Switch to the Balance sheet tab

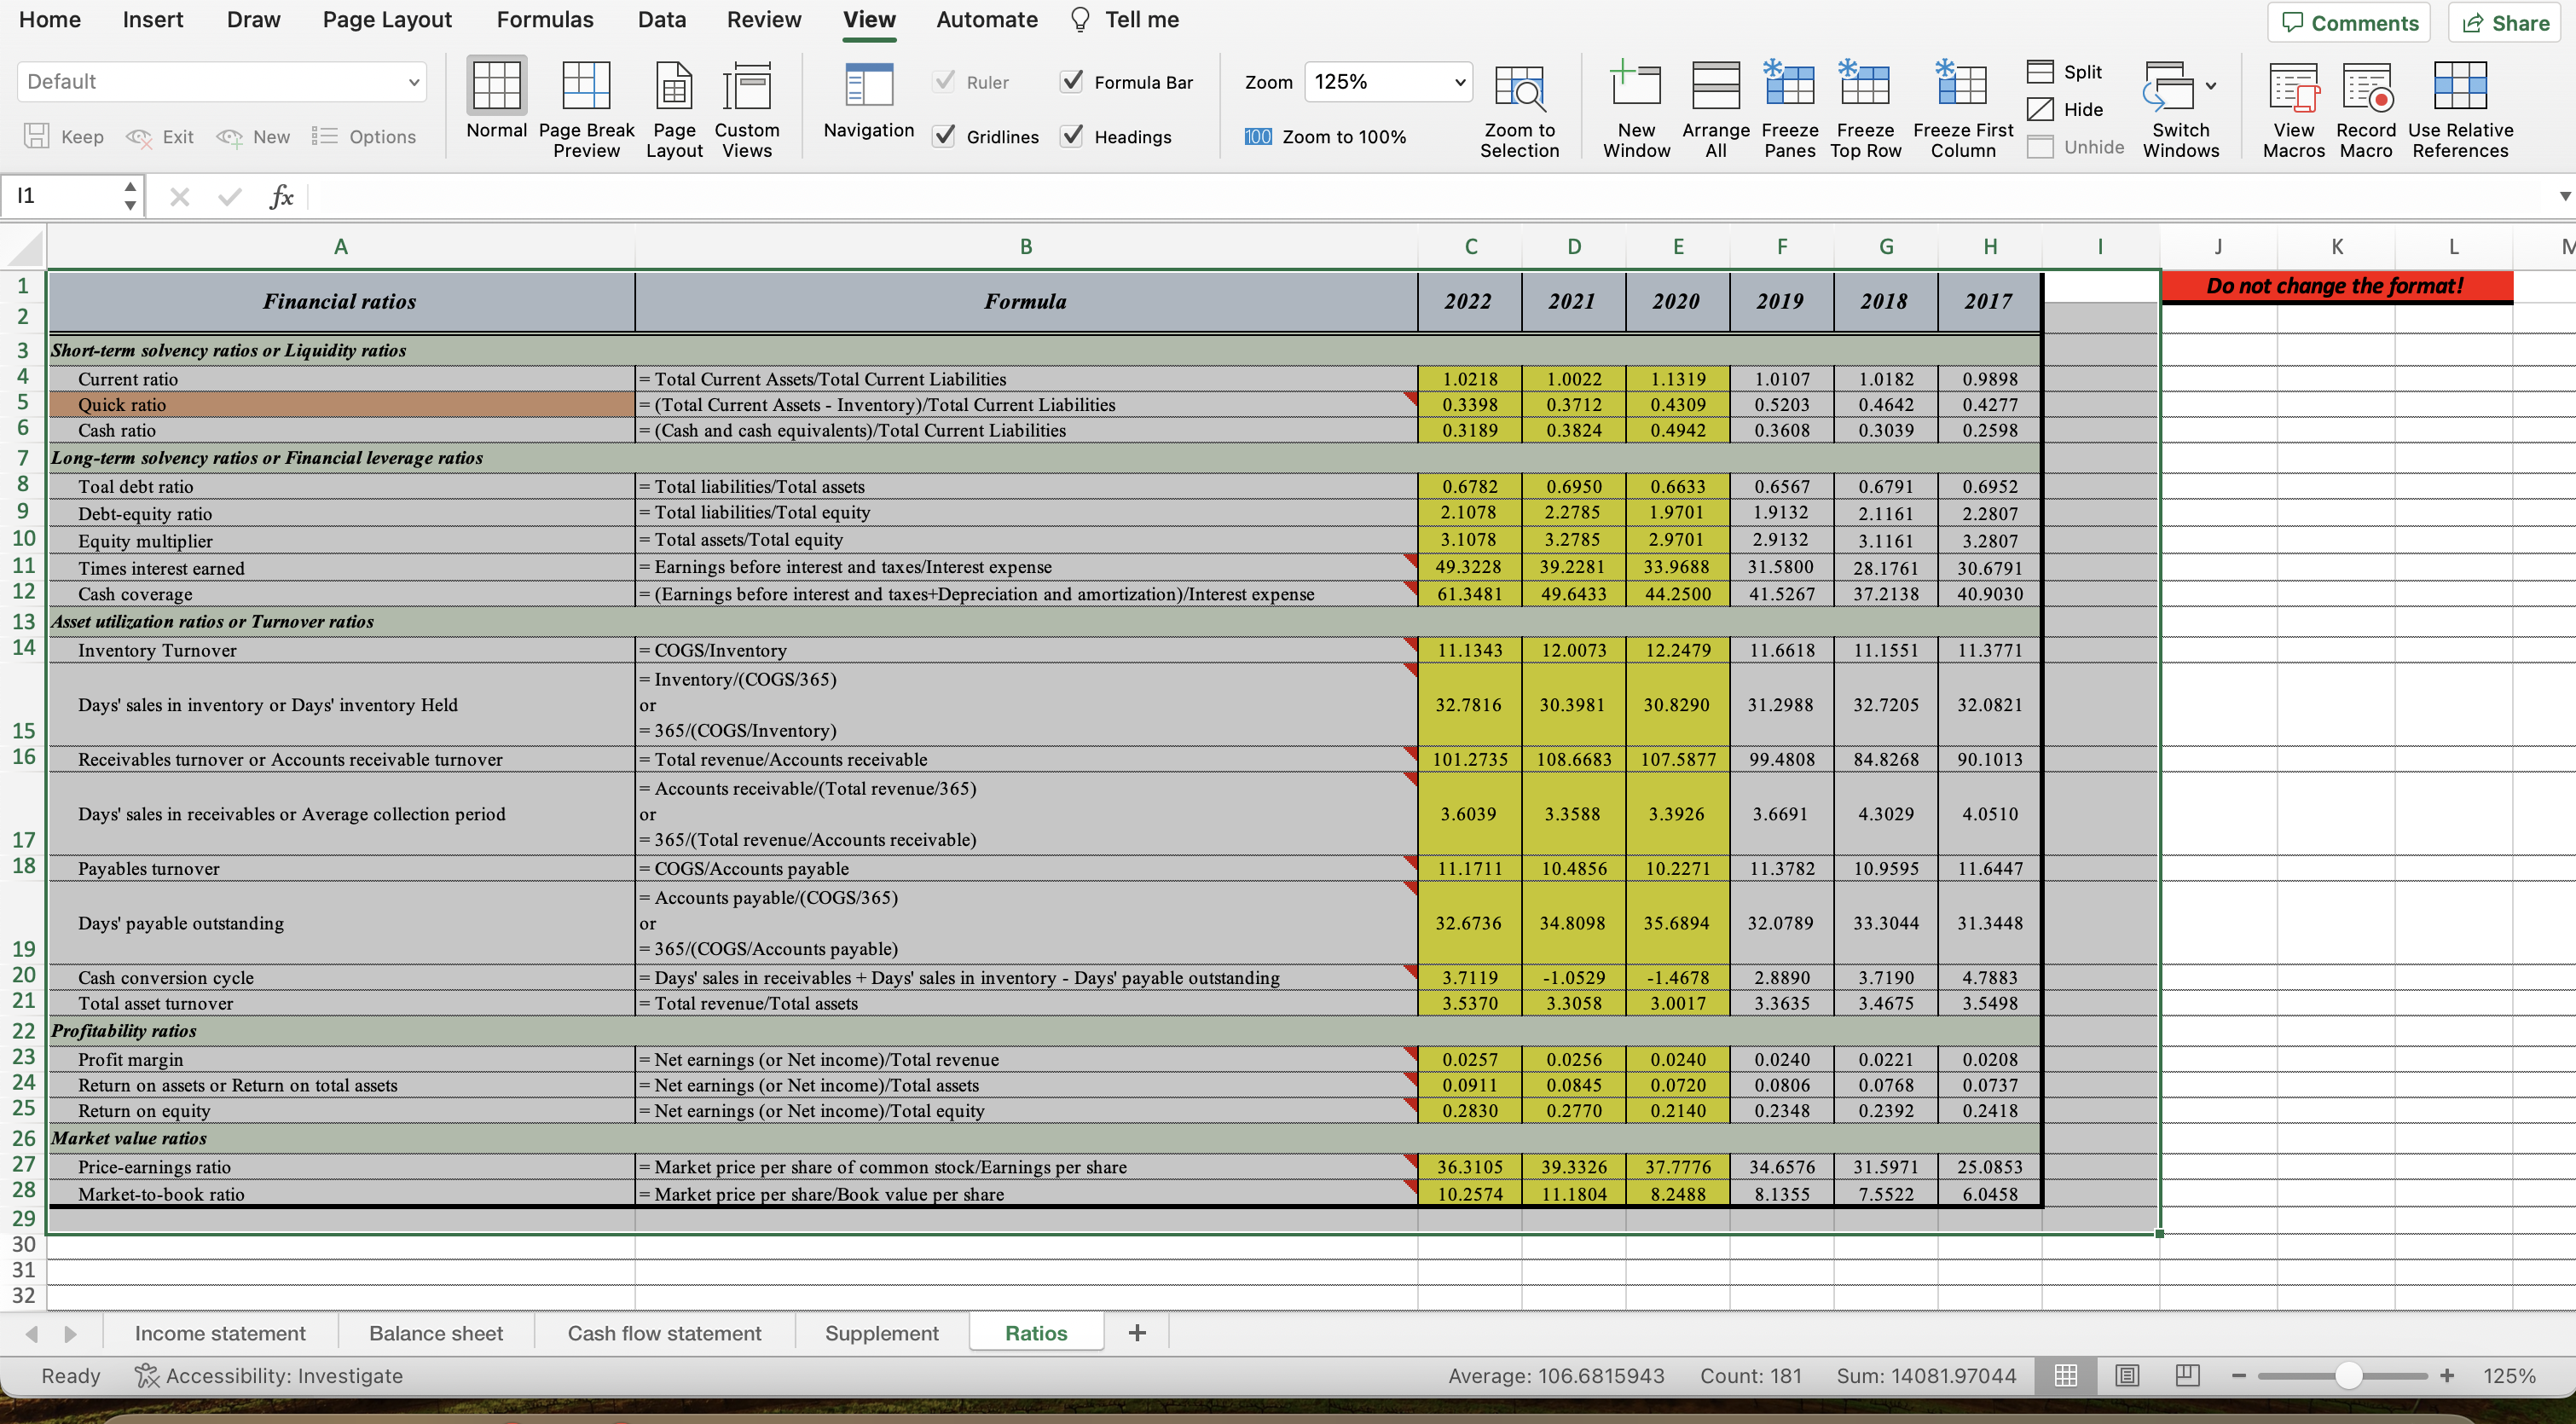pos(436,1333)
